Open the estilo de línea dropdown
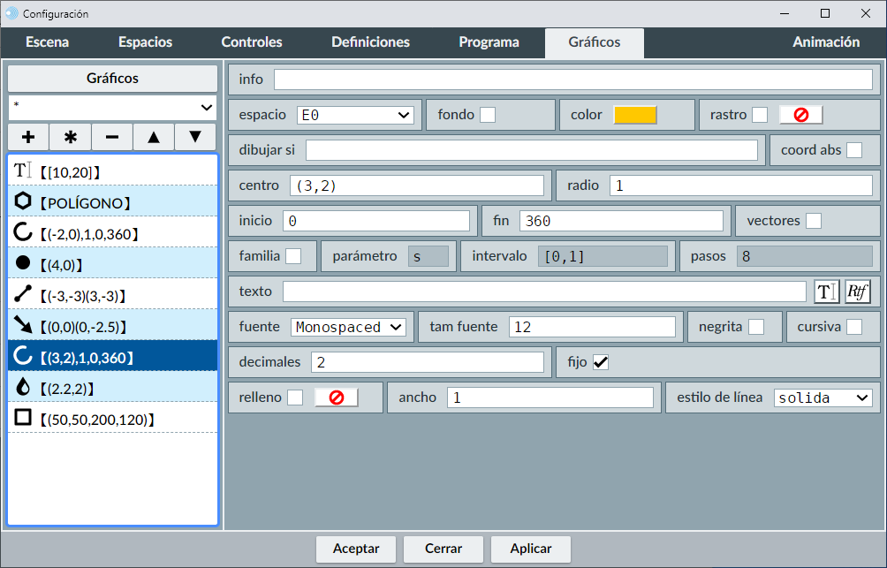The height and width of the screenshot is (568, 887). pos(823,398)
